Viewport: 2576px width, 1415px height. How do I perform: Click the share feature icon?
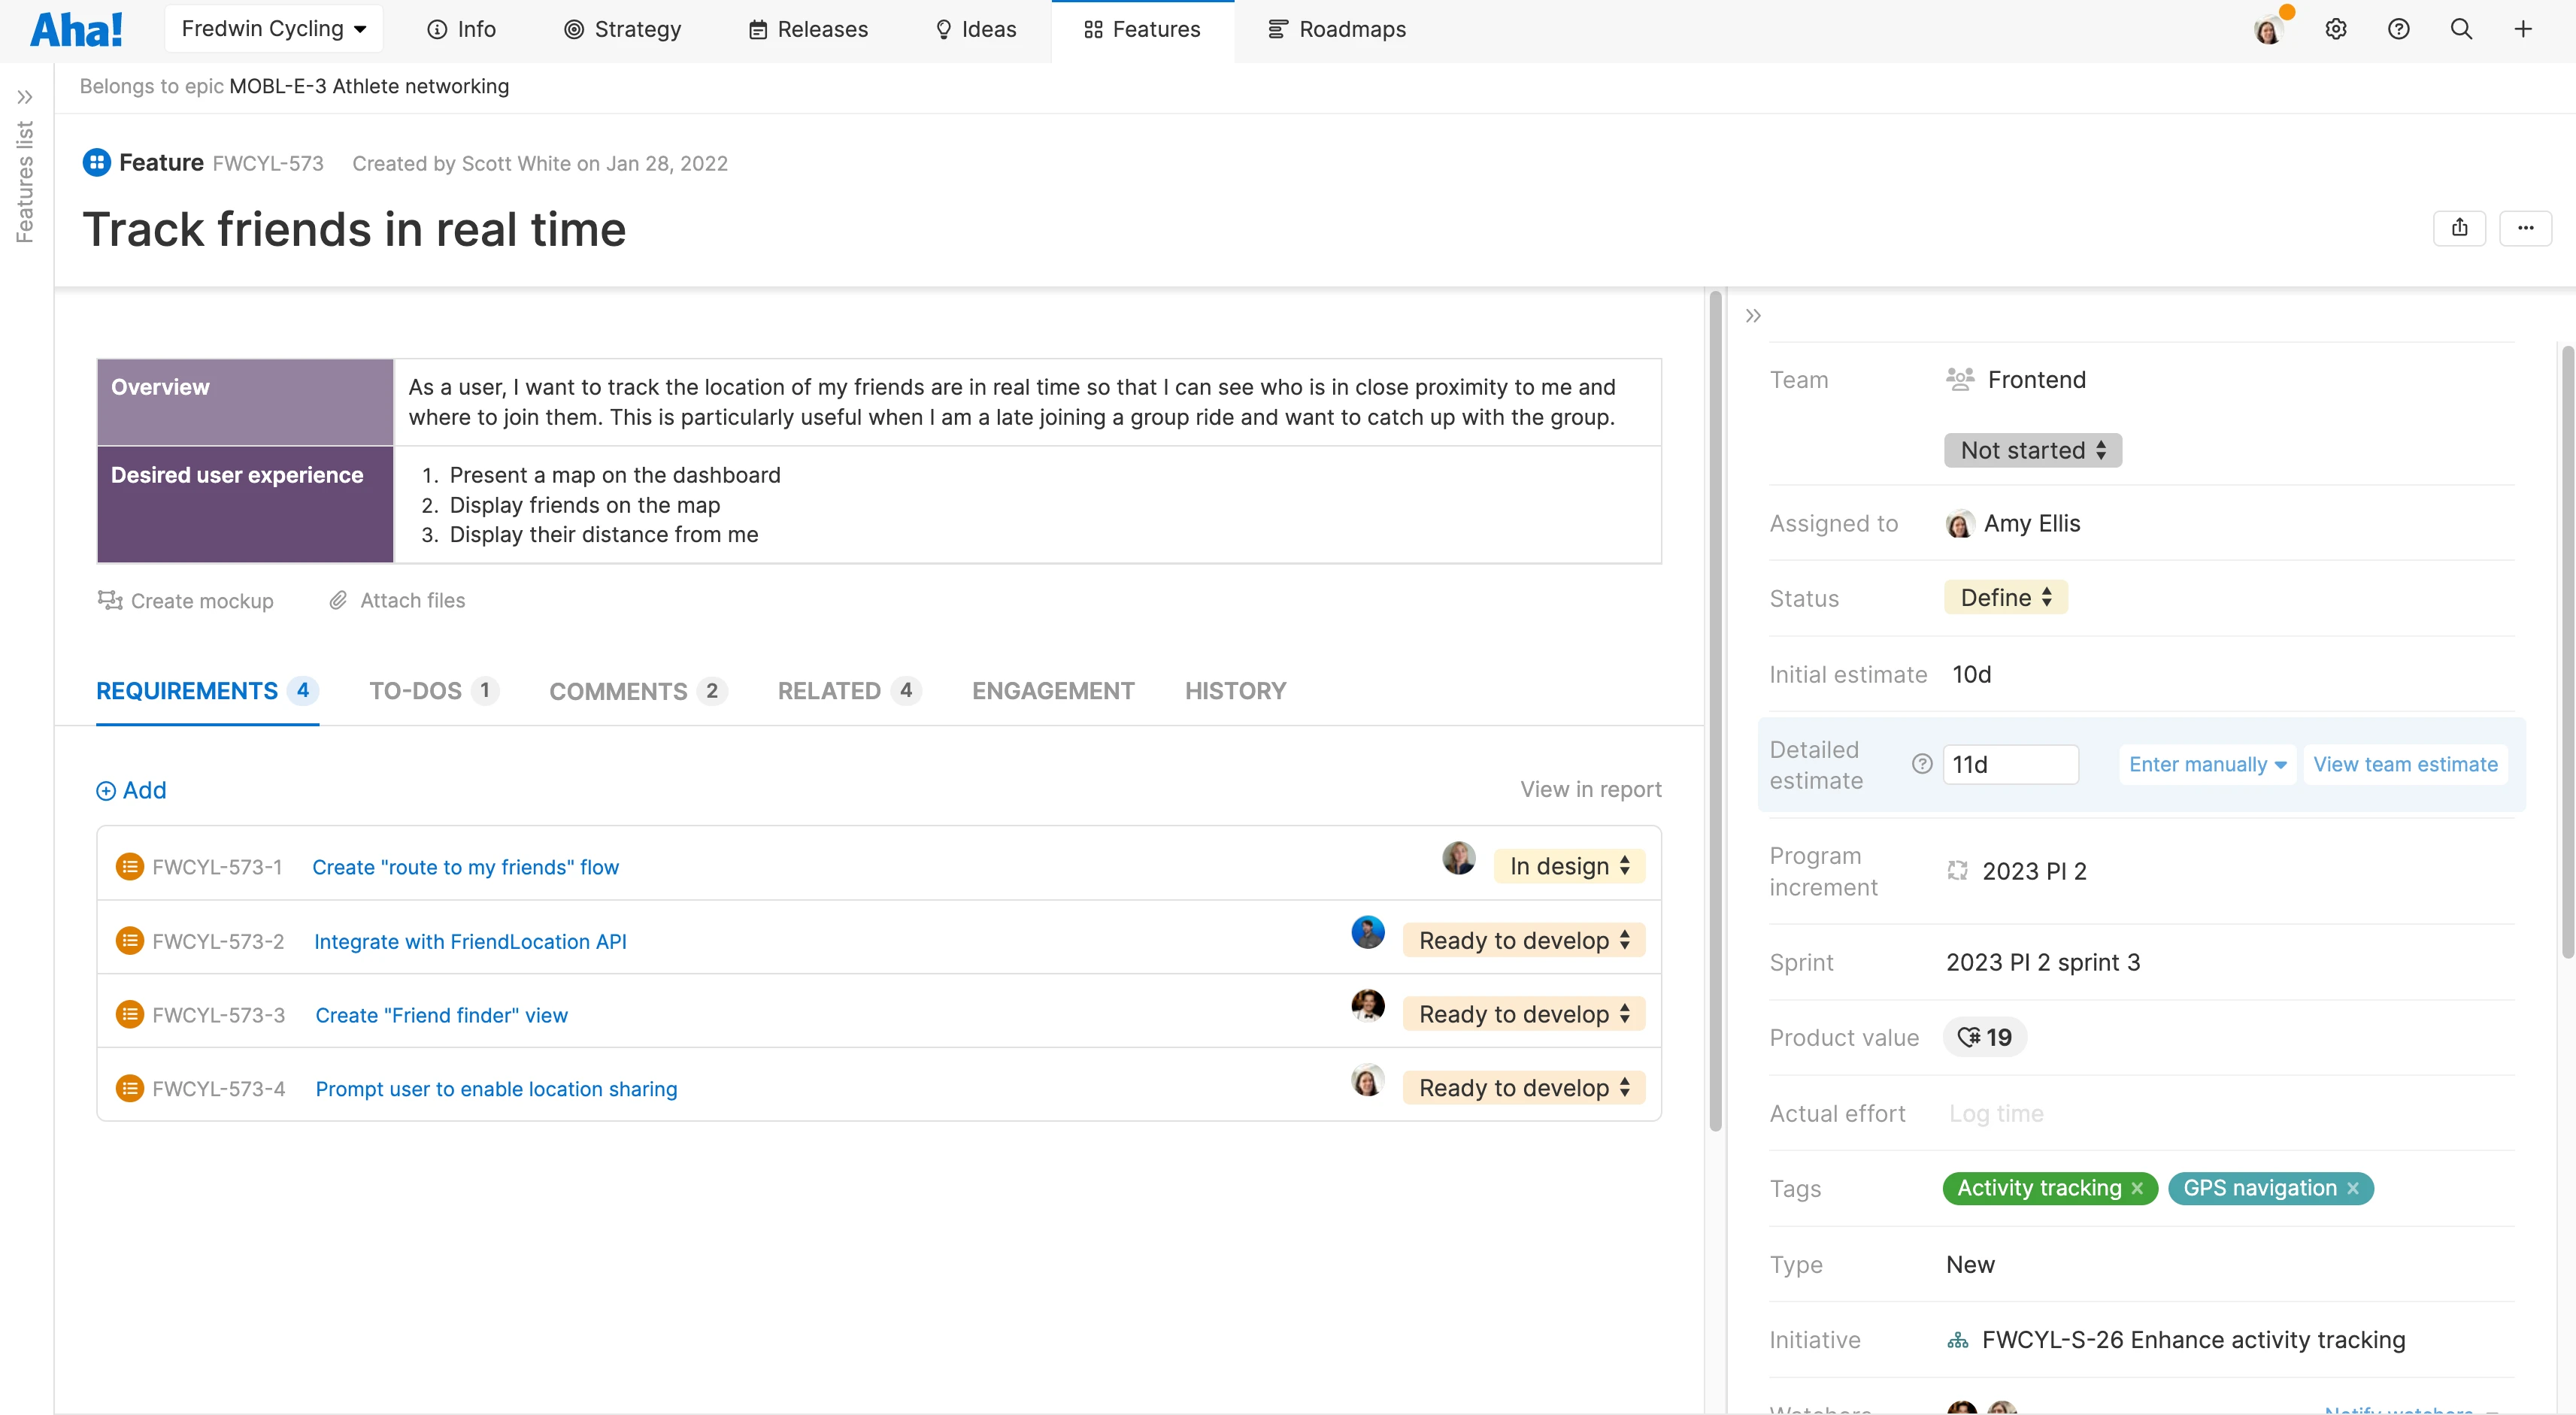[x=2459, y=228]
